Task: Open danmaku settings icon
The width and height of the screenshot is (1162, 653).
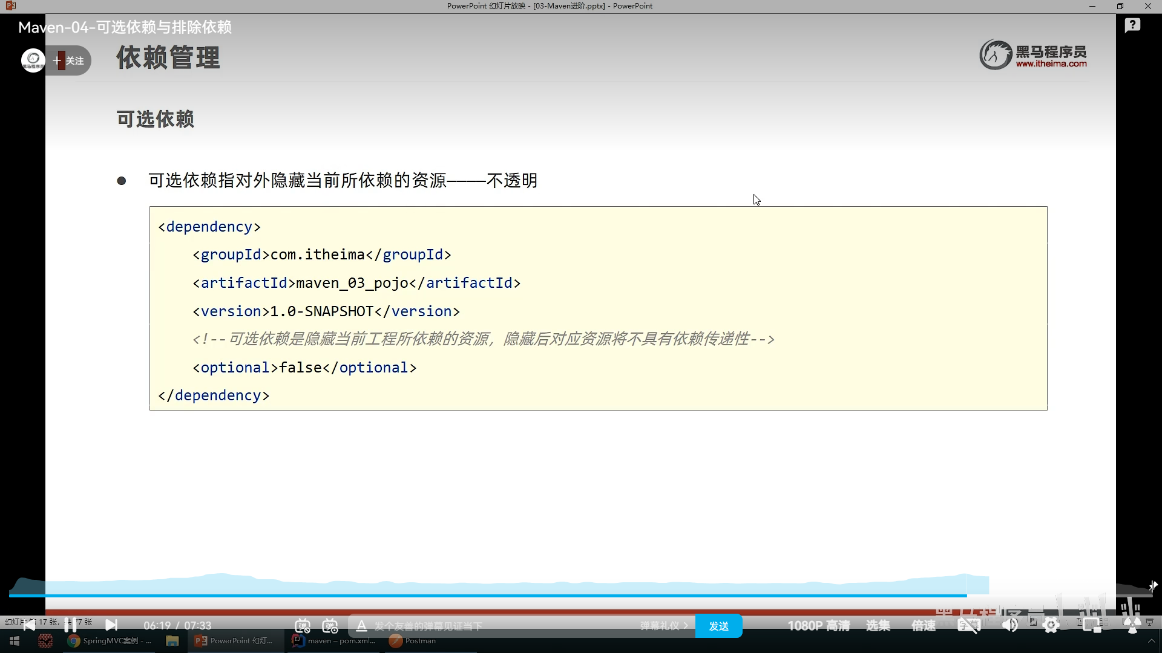Action: [330, 626]
